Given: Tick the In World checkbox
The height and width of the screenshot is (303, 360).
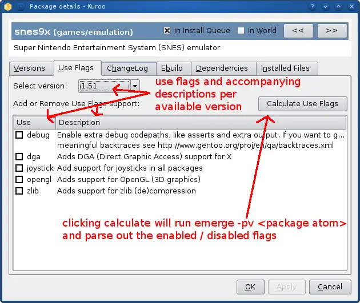Looking at the screenshot, I should point(241,30).
